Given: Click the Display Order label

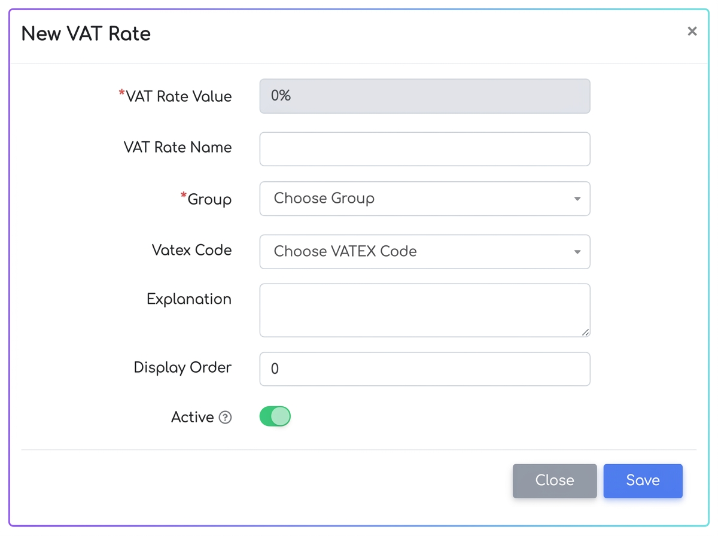Looking at the screenshot, I should pyautogui.click(x=182, y=368).
